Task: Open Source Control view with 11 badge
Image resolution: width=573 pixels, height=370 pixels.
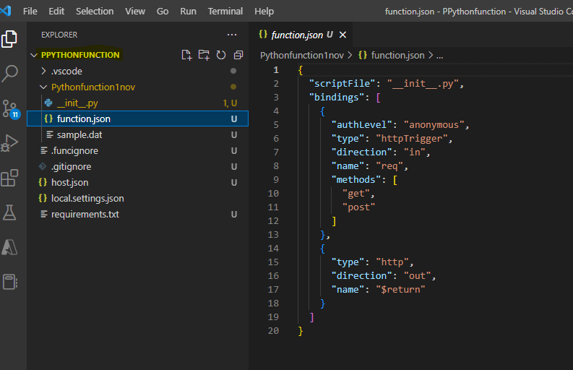Action: [x=11, y=108]
